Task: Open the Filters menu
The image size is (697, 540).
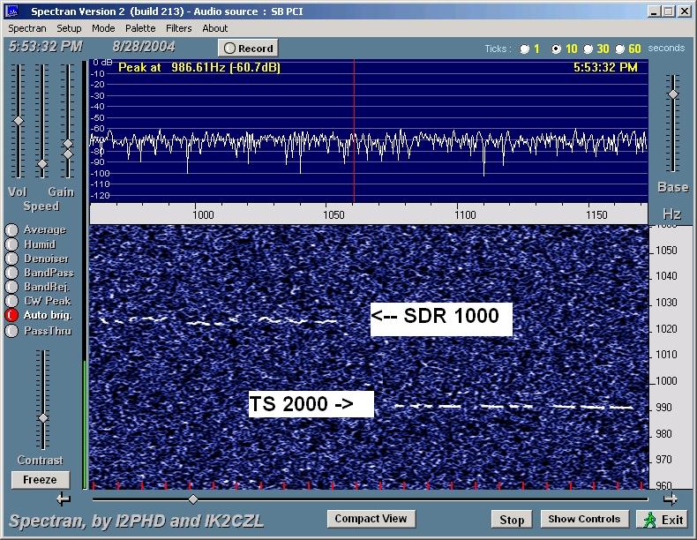Action: pos(178,28)
